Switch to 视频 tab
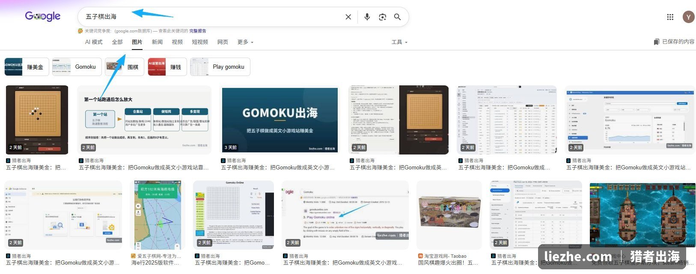This screenshot has height=274, width=696. 177,42
